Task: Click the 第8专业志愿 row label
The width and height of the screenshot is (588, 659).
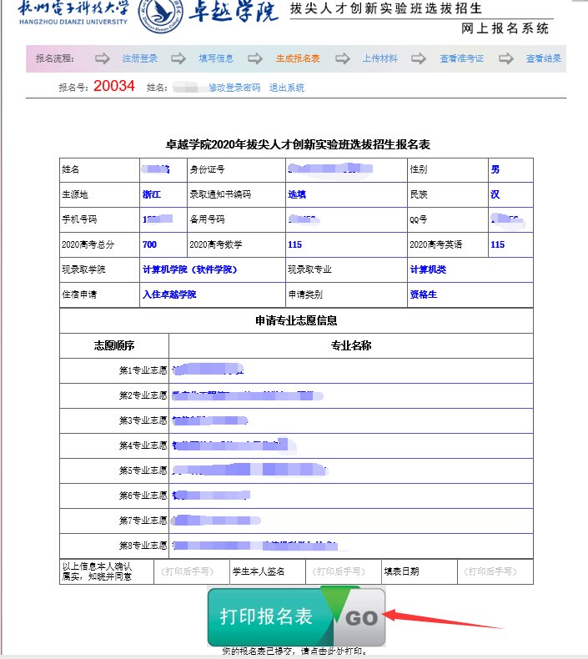Action: [143, 546]
